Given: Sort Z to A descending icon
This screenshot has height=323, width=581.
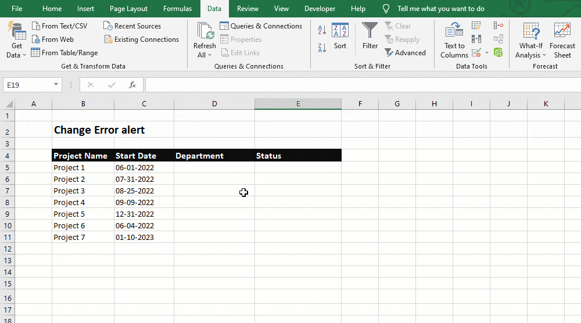Looking at the screenshot, I should (x=322, y=48).
